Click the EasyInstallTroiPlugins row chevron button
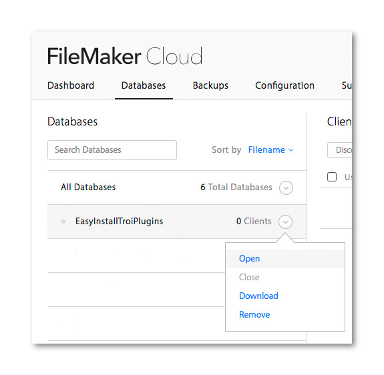Image resolution: width=384 pixels, height=375 pixels. tap(285, 222)
